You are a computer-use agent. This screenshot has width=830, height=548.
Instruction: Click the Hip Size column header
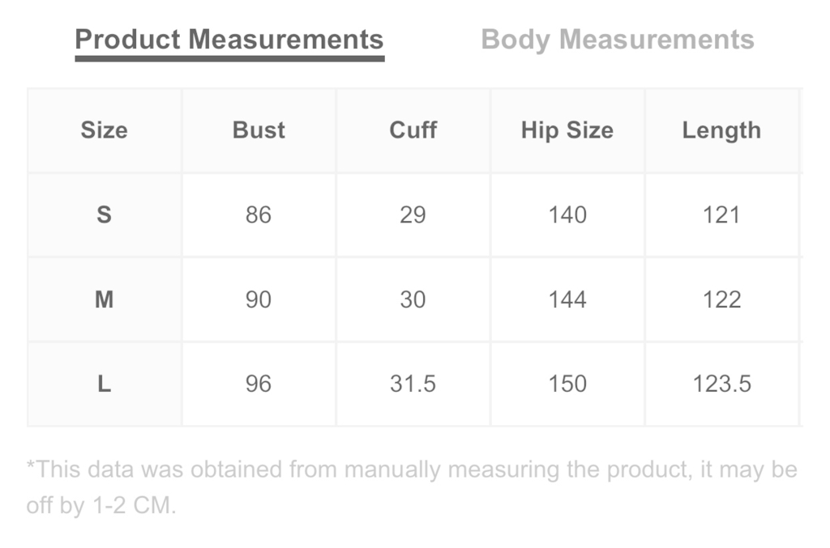[567, 130]
